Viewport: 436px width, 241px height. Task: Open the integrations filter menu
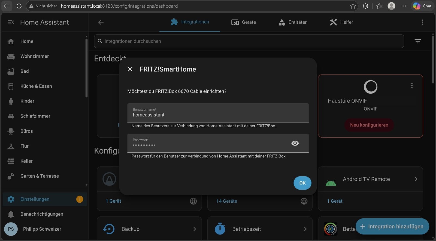pyautogui.click(x=417, y=41)
